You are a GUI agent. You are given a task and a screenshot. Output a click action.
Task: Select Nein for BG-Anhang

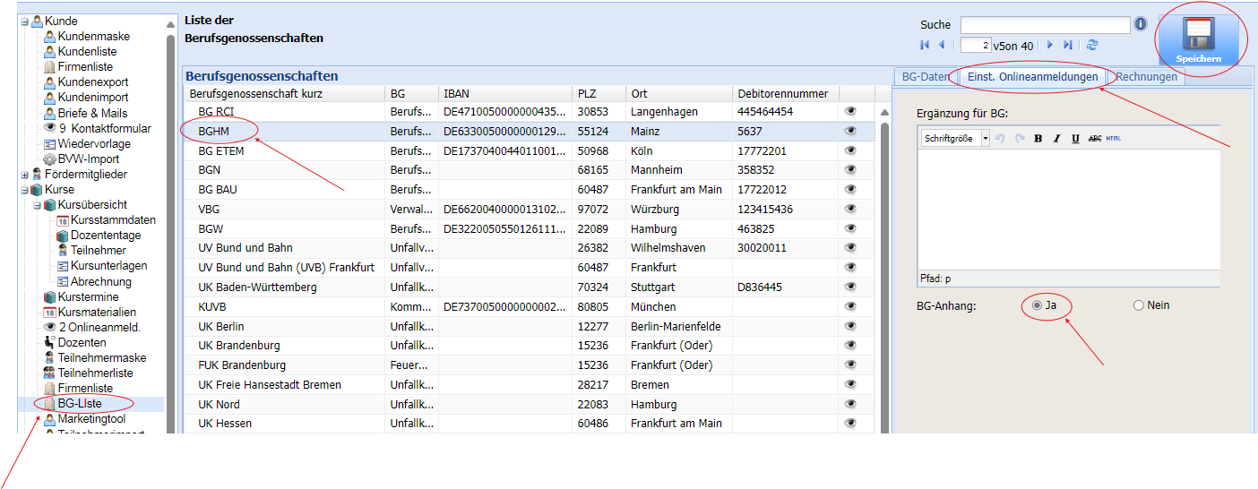[x=1139, y=305]
